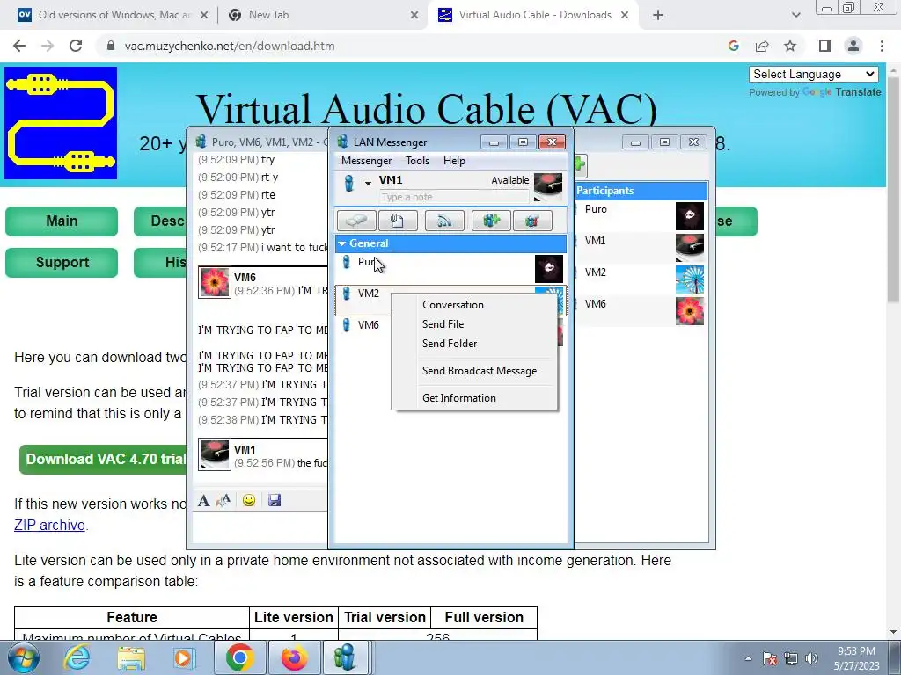Click the VAC cable logo image

(61, 123)
